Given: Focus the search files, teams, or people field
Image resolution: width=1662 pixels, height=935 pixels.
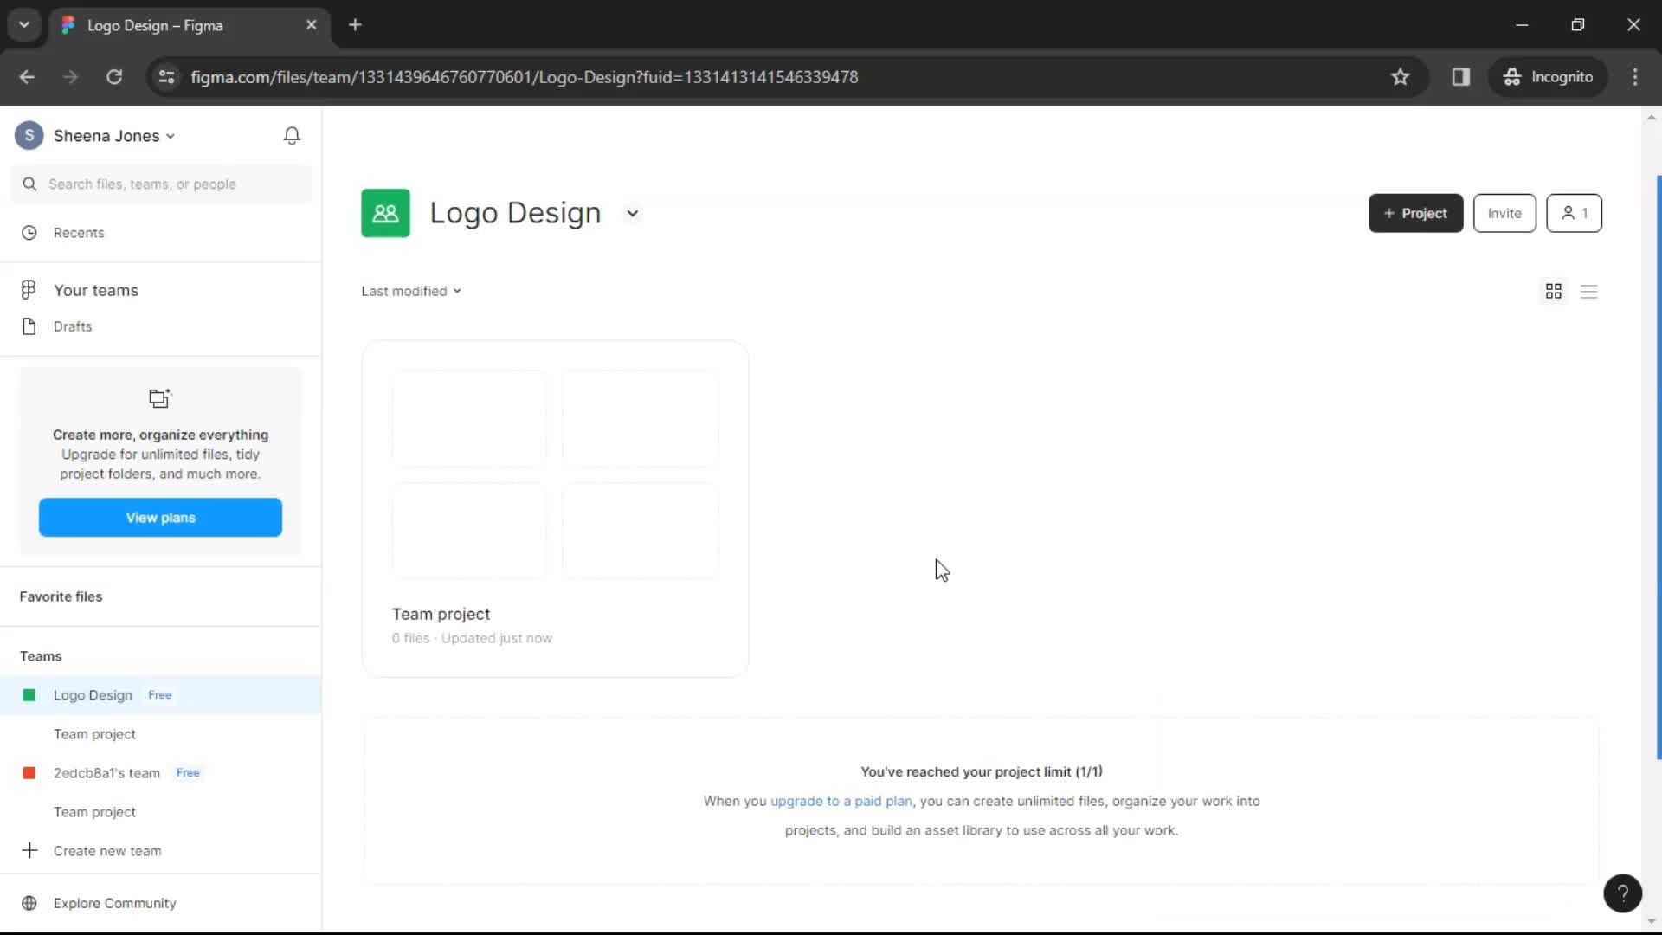Looking at the screenshot, I should click(161, 184).
